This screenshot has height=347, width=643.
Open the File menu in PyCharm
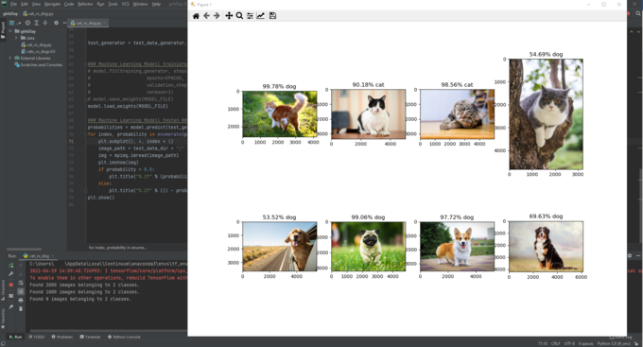point(13,4)
